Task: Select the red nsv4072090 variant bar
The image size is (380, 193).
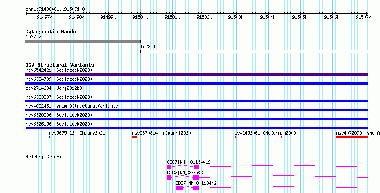Action: coord(352,137)
